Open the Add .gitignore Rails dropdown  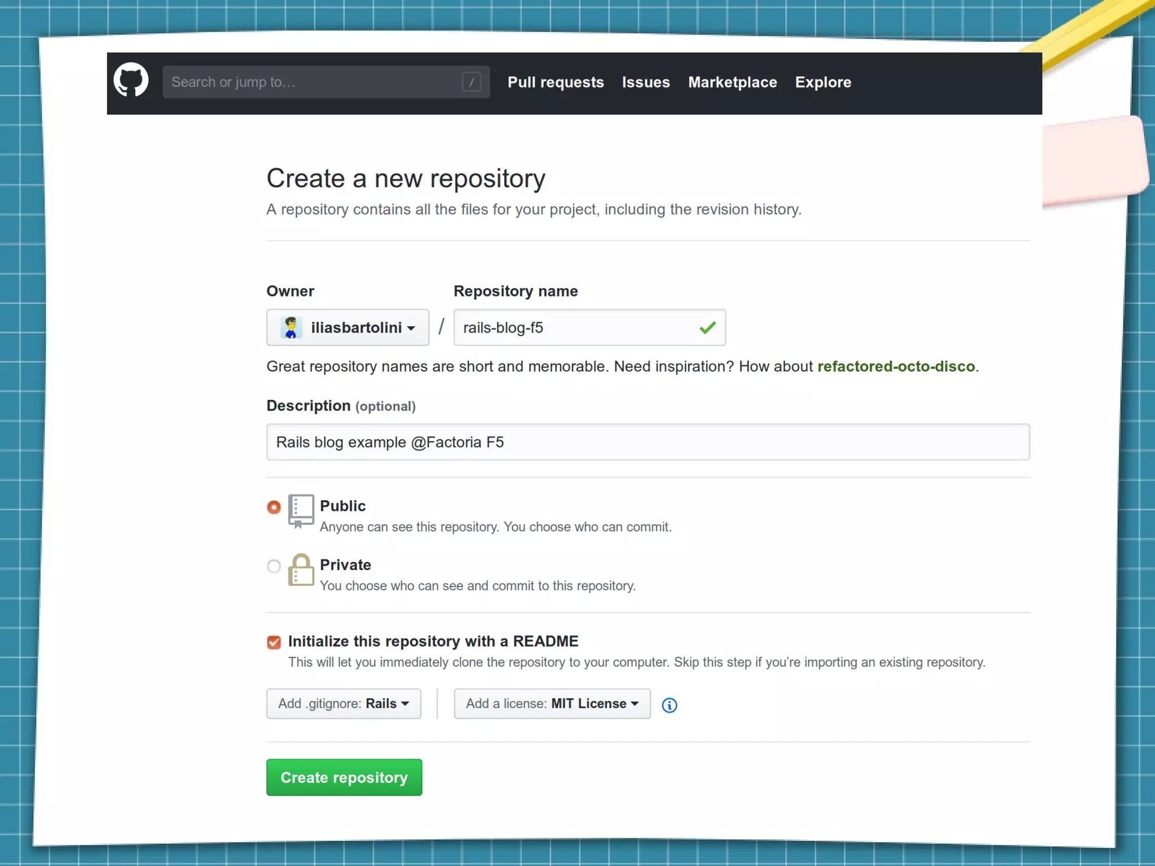pos(343,704)
